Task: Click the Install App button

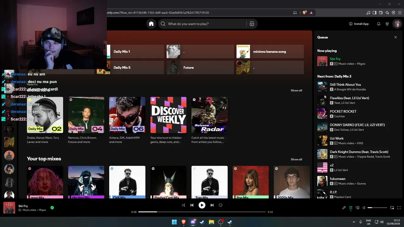Action: [x=359, y=24]
